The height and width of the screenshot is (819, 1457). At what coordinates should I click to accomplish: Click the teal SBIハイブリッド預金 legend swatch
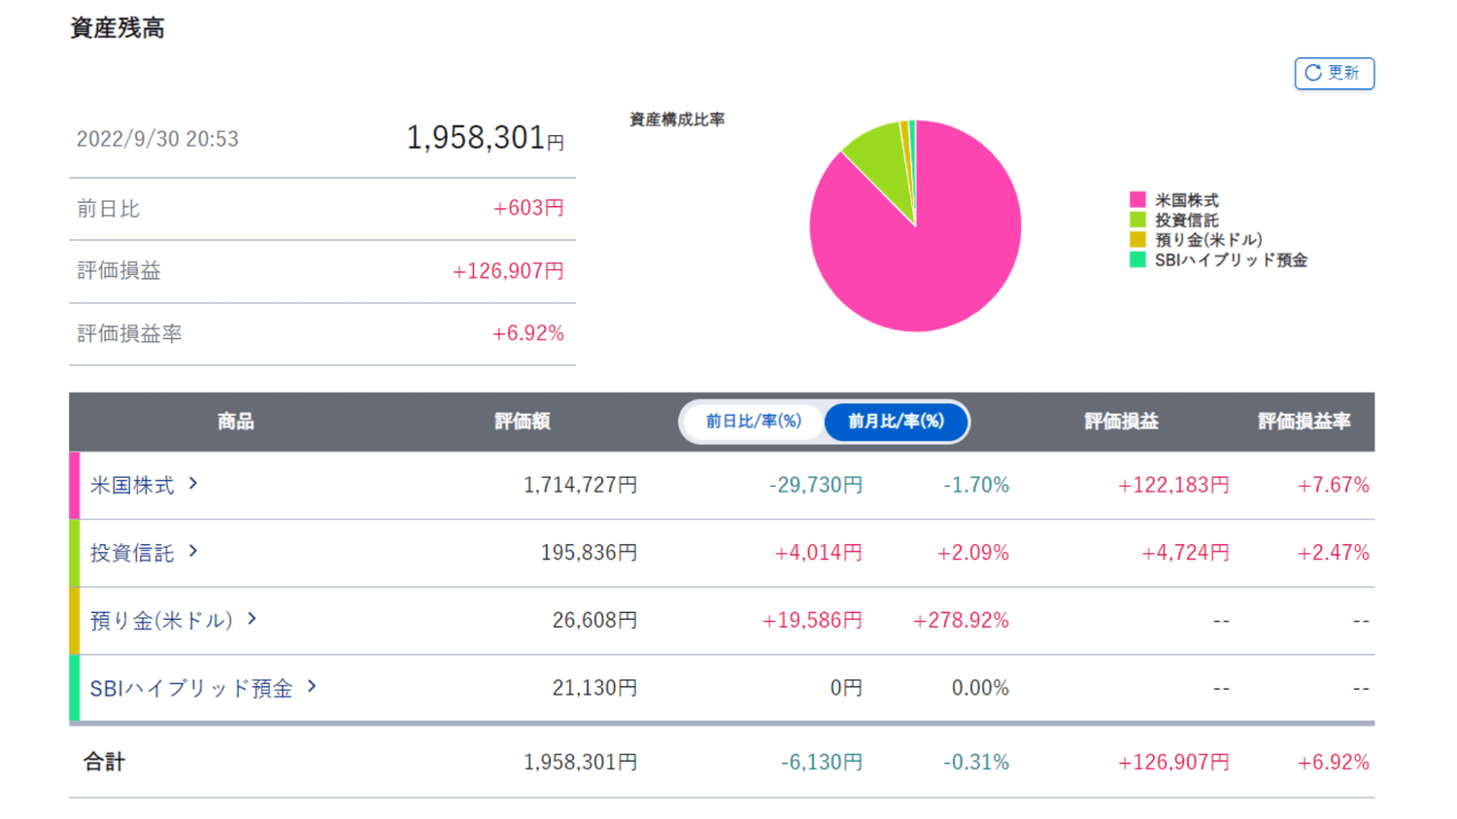[x=1137, y=259]
